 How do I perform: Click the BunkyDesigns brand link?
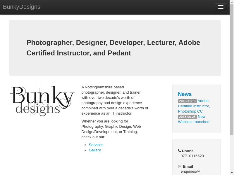click(x=22, y=7)
